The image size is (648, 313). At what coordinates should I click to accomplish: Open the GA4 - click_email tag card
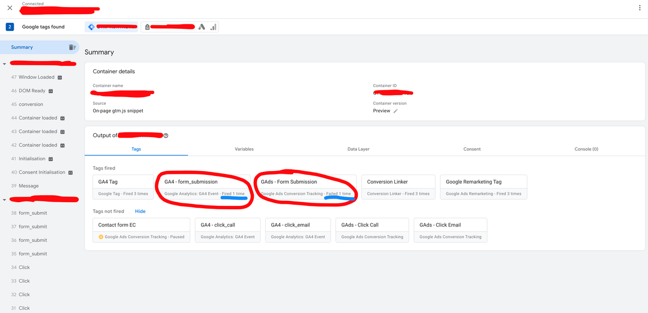coord(298,230)
